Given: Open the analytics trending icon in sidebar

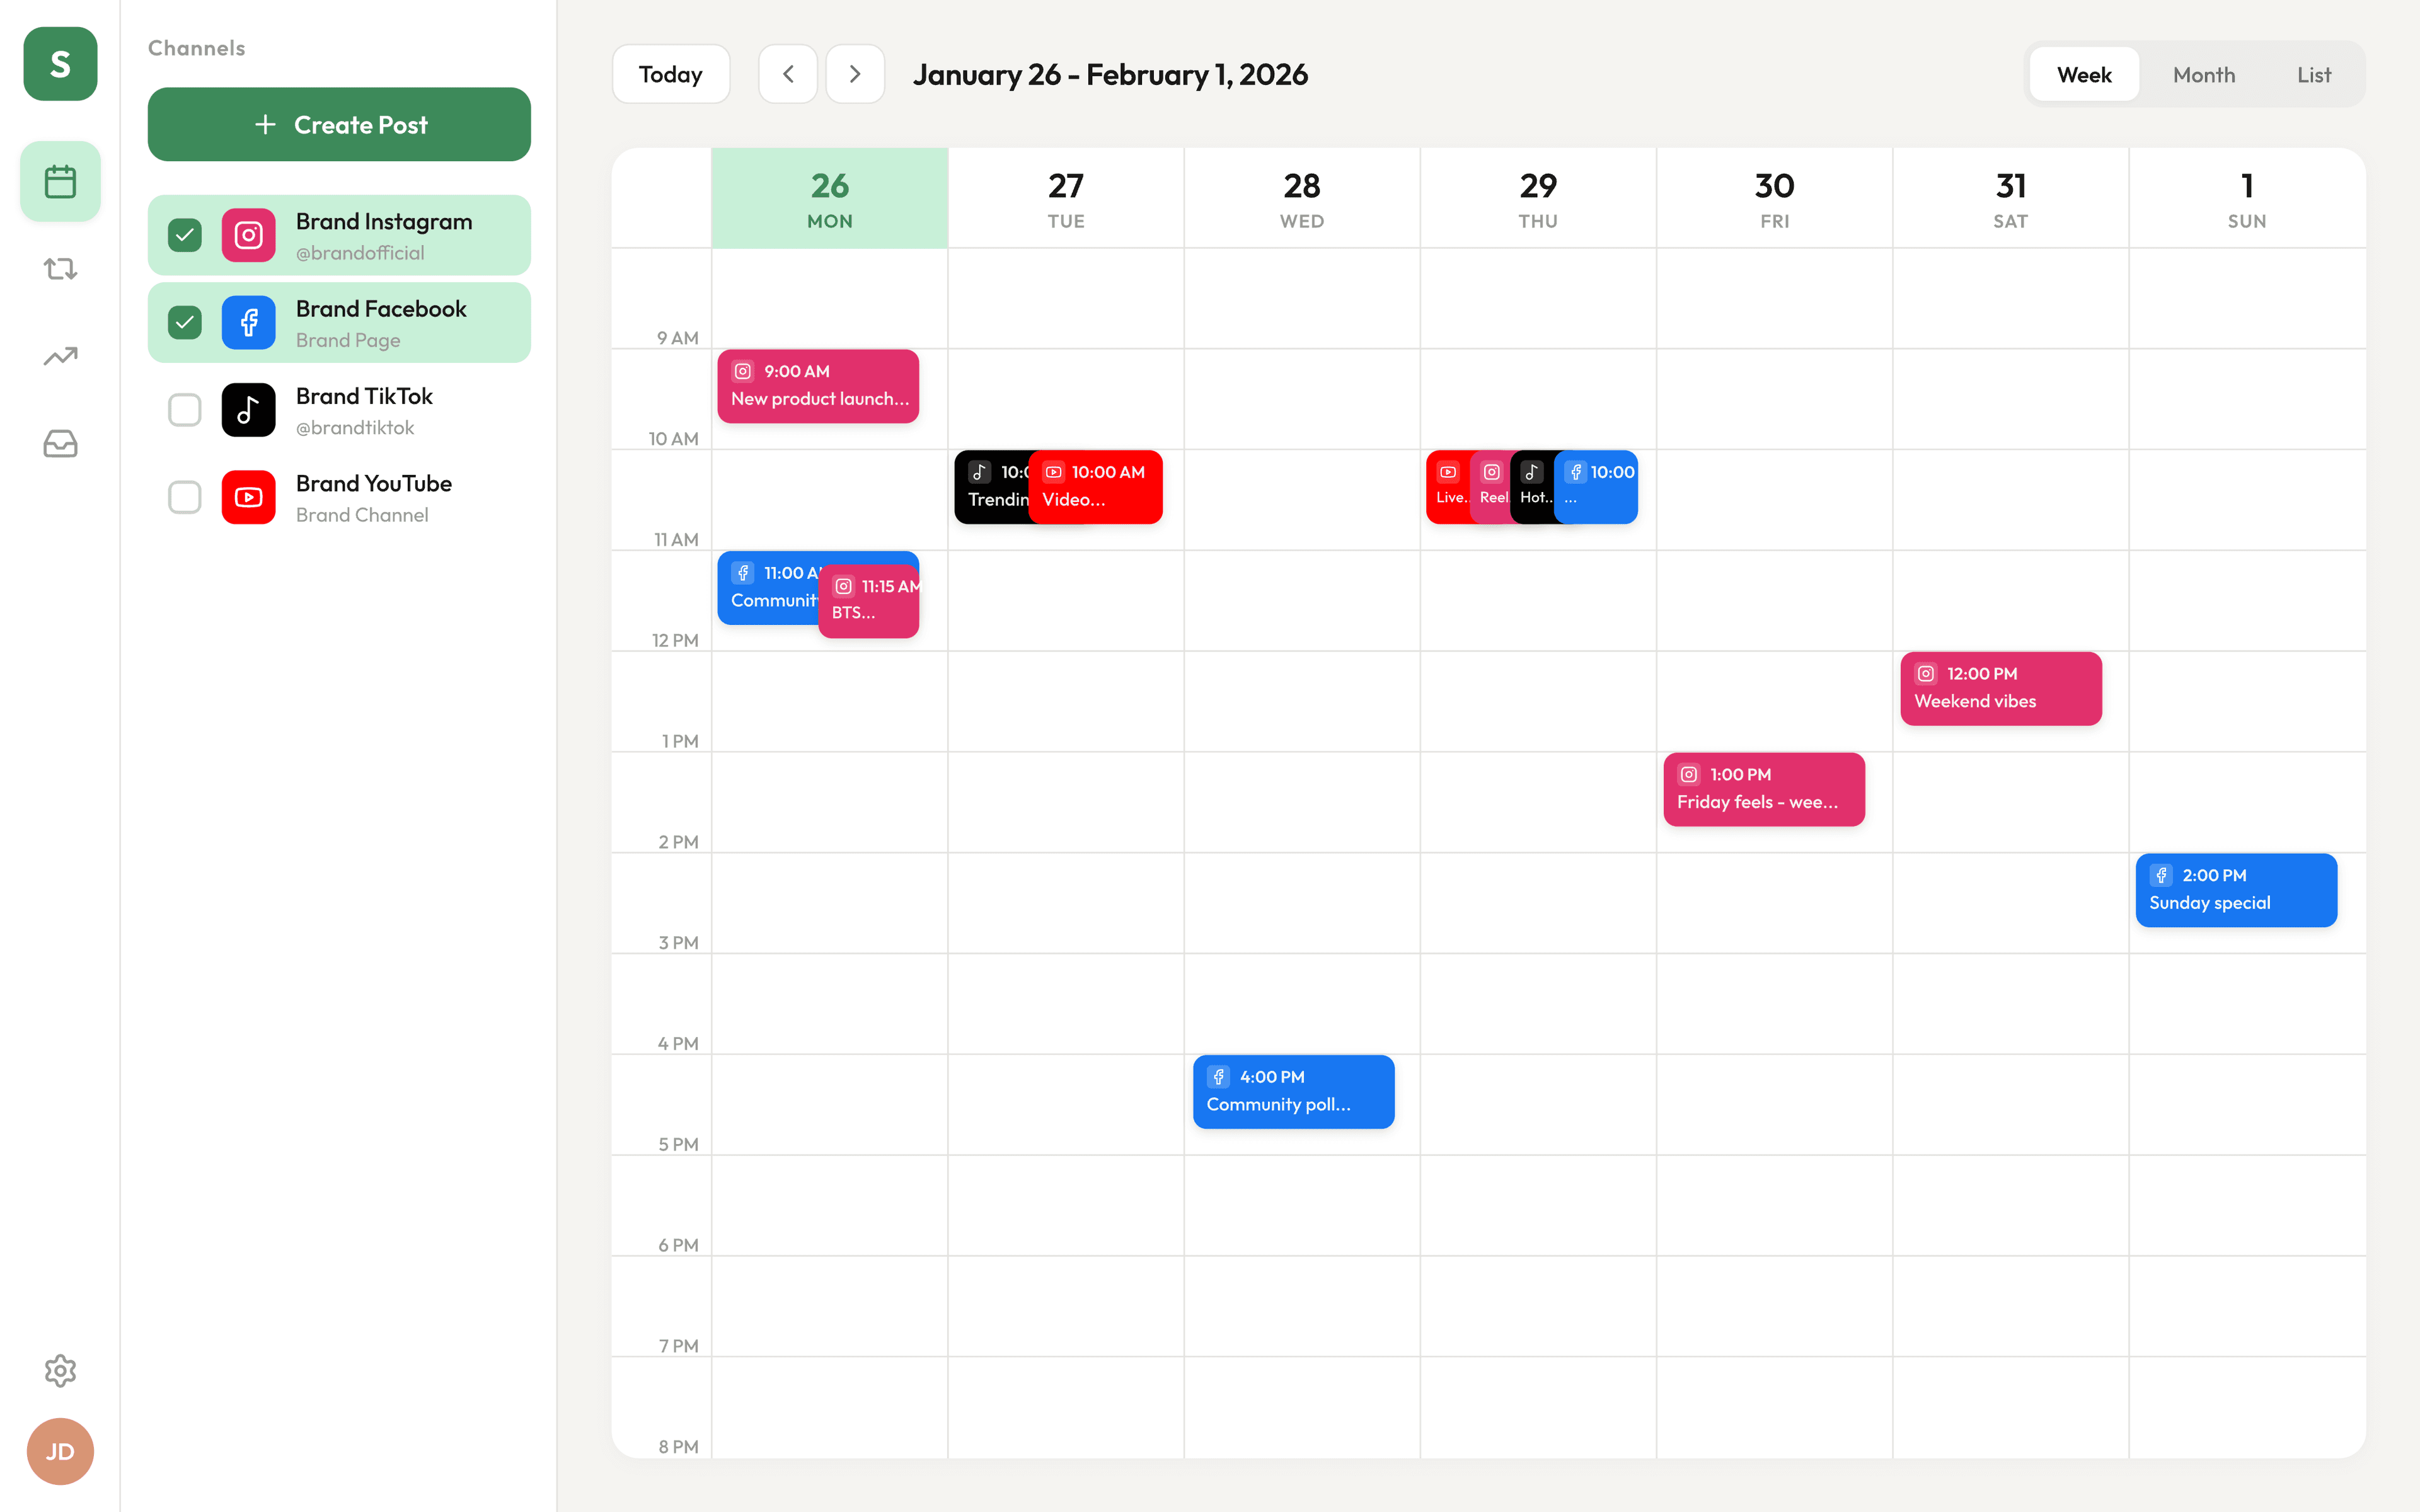Looking at the screenshot, I should coord(59,356).
